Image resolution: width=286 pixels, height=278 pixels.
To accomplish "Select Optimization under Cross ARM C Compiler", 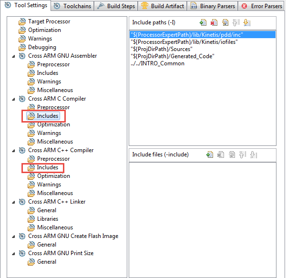I will tap(53, 124).
